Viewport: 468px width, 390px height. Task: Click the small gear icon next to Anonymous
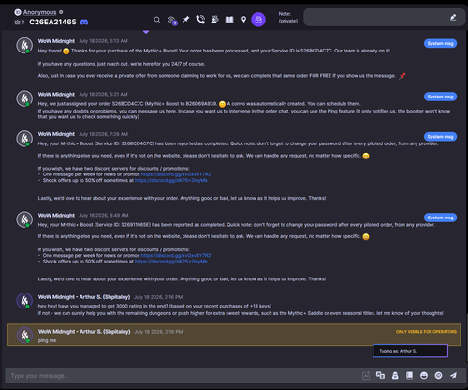(61, 12)
